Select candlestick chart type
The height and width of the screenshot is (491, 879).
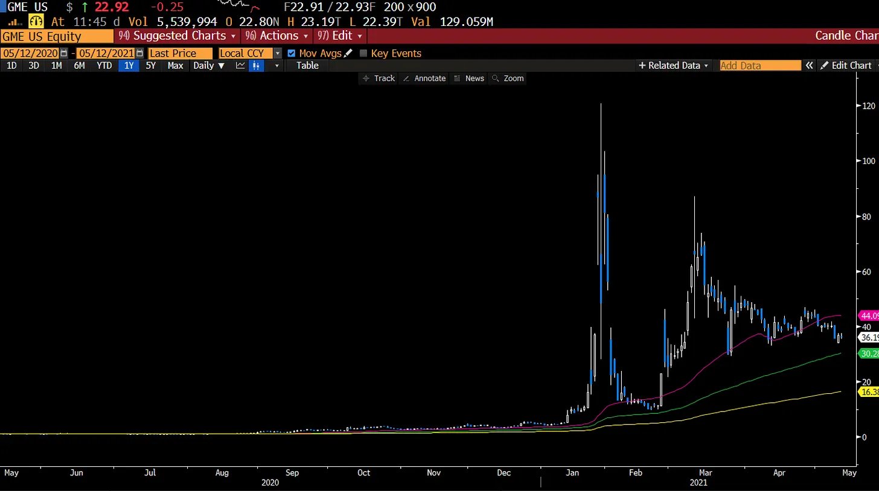click(x=256, y=65)
